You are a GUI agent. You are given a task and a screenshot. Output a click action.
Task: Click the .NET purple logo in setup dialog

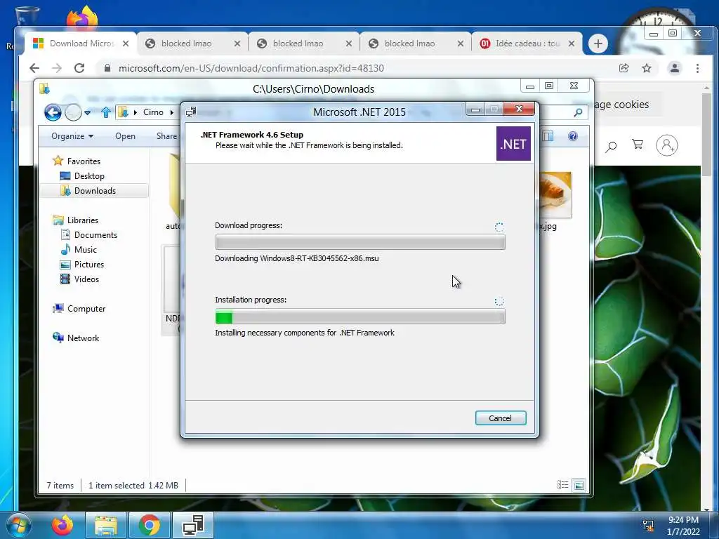(x=513, y=144)
